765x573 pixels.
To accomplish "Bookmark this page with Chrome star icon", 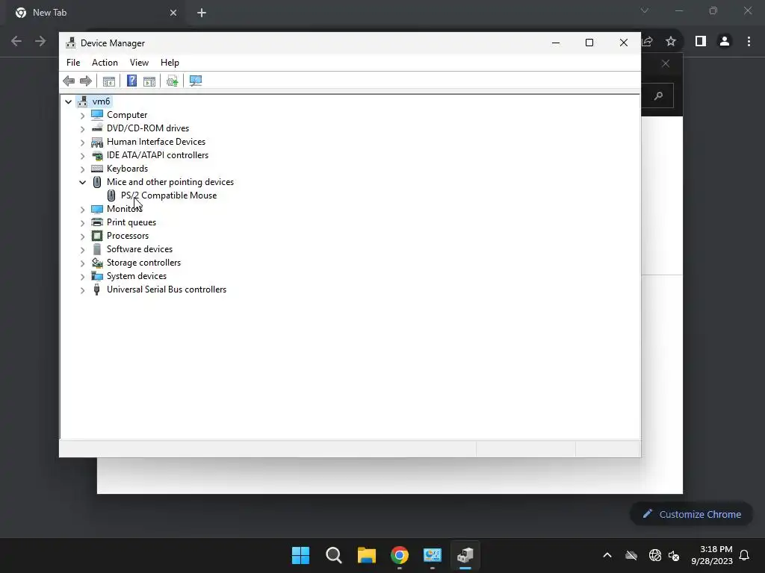I will (671, 42).
